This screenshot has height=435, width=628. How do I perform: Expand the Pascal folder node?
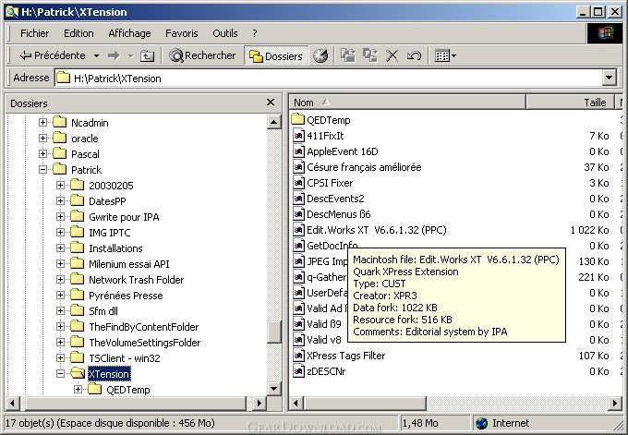coord(42,154)
